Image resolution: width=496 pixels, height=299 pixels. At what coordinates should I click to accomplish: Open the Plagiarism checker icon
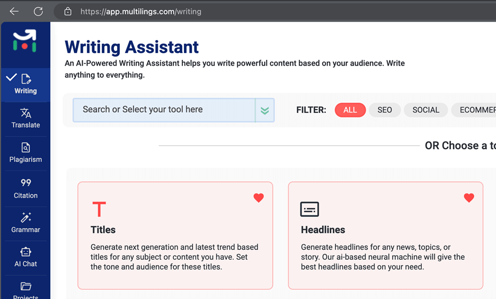click(x=25, y=148)
